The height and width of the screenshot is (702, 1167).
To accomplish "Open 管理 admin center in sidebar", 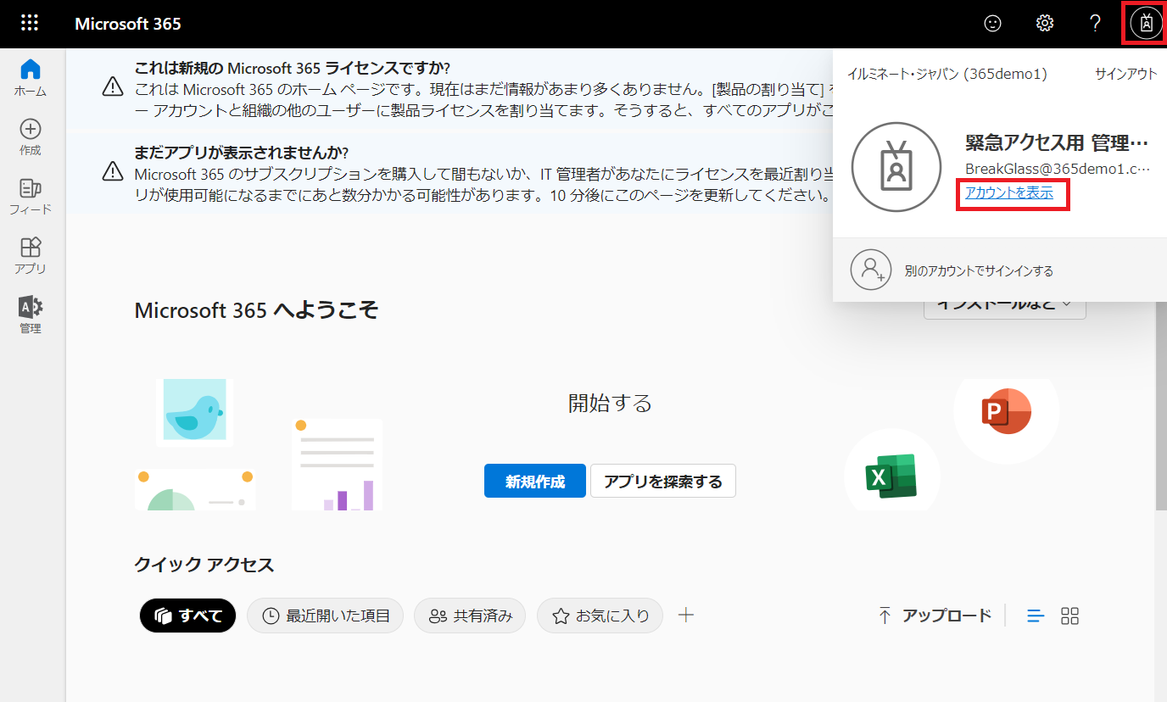I will click(31, 315).
